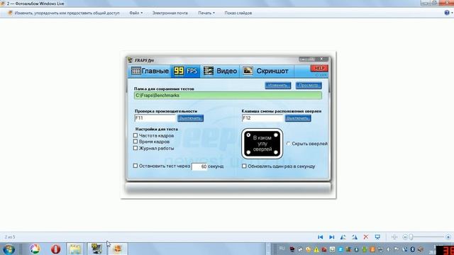The height and width of the screenshot is (255, 454).
Task: Switch to the Скриншот tab in FRAPS
Action: 267,71
